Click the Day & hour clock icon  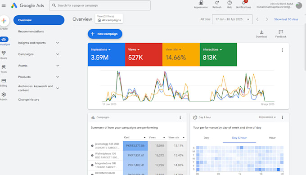tap(195, 117)
